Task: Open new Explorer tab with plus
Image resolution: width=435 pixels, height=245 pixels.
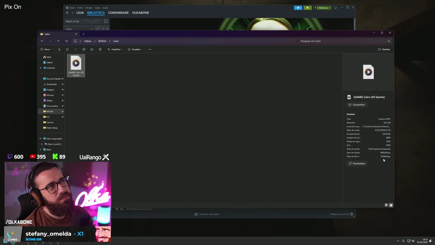Action: 83,34
